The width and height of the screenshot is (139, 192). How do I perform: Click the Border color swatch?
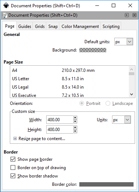pos(106,184)
